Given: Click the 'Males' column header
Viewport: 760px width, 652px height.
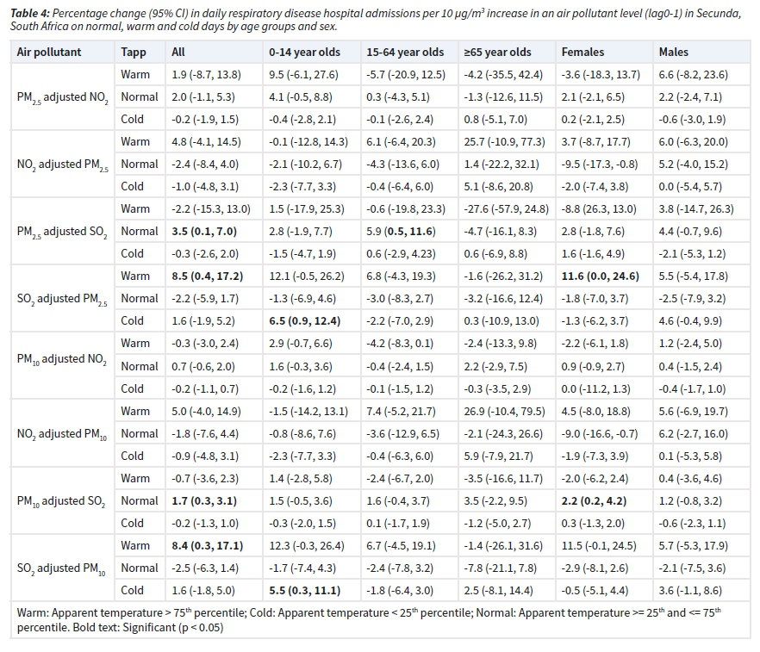Looking at the screenshot, I should coord(674,52).
